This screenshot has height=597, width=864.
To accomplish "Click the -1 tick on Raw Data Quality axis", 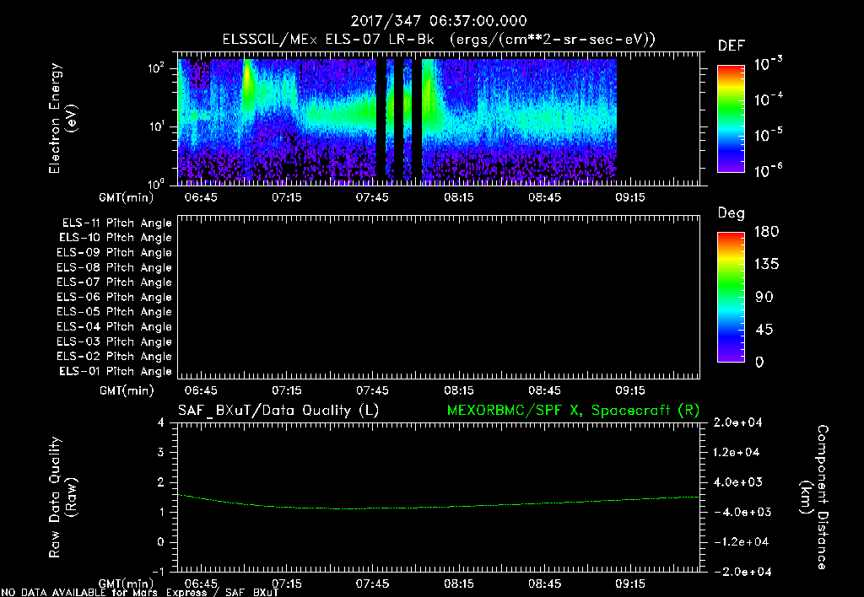I will 158,572.
